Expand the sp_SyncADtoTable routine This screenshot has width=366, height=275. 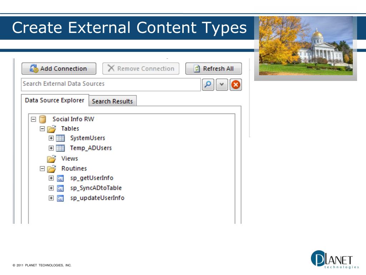tap(51, 188)
